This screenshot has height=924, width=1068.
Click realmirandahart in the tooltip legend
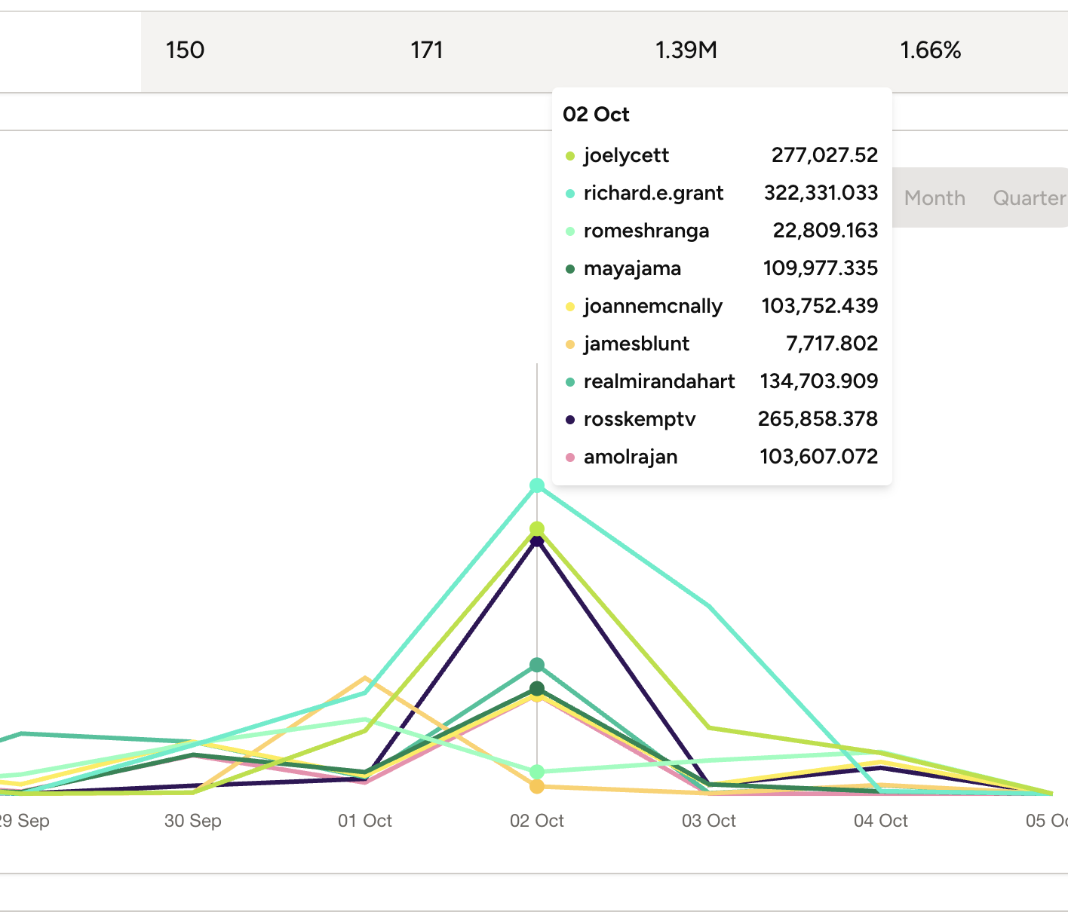659,381
